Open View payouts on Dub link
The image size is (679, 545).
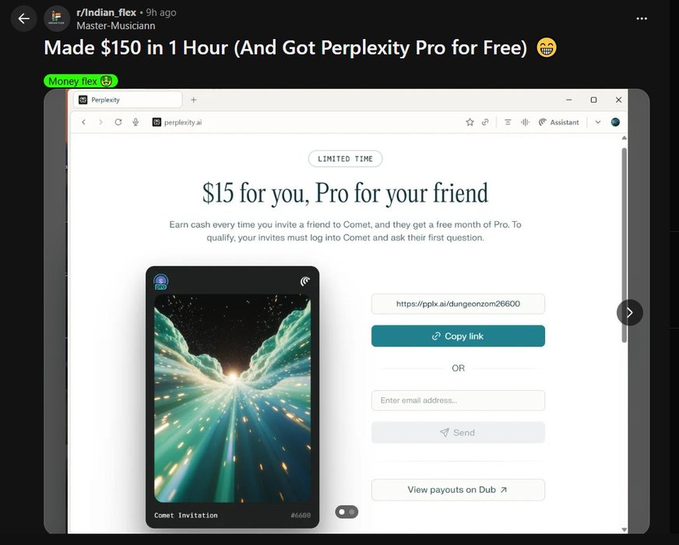(x=458, y=490)
